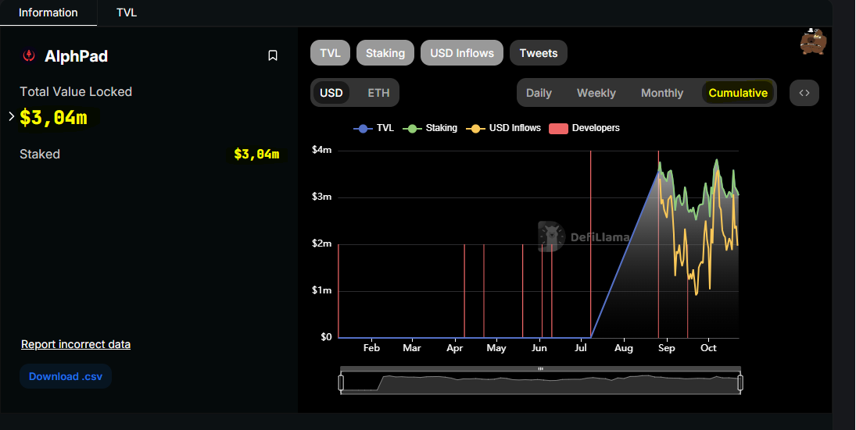This screenshot has height=430, width=856.
Task: Click the AlphPad protocol name
Action: tap(77, 56)
